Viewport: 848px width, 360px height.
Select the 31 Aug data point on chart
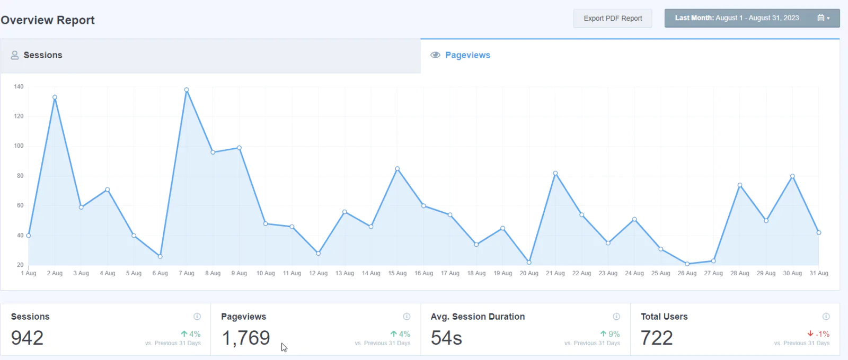pos(819,233)
